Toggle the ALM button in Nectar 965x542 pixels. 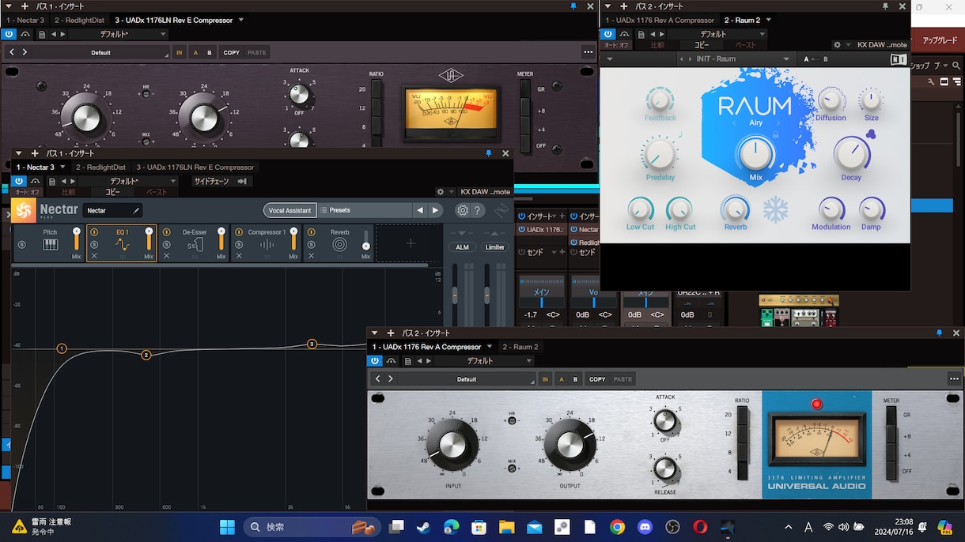click(462, 247)
